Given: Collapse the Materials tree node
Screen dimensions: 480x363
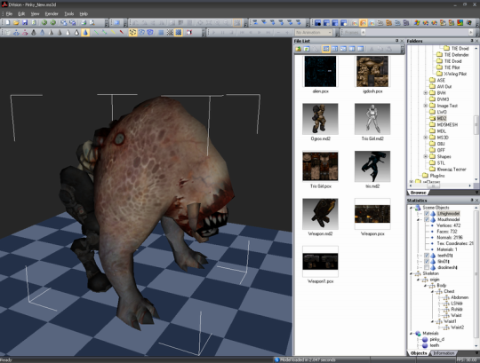Looking at the screenshot, I should click(x=412, y=334).
